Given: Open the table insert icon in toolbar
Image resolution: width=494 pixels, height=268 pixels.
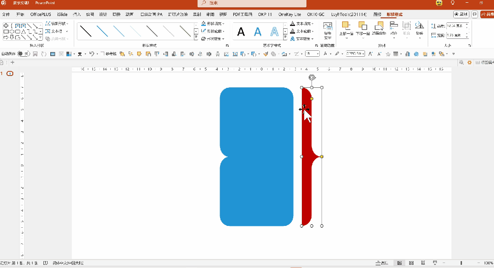Looking at the screenshot, I should [396, 54].
